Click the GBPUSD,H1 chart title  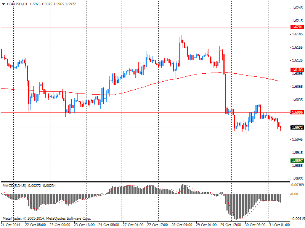coord(17,4)
